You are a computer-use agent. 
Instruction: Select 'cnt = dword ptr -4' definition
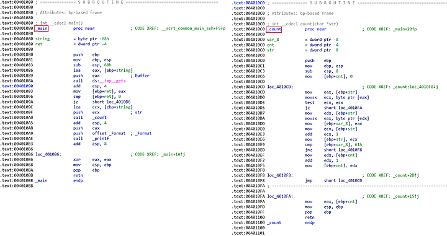302,45
